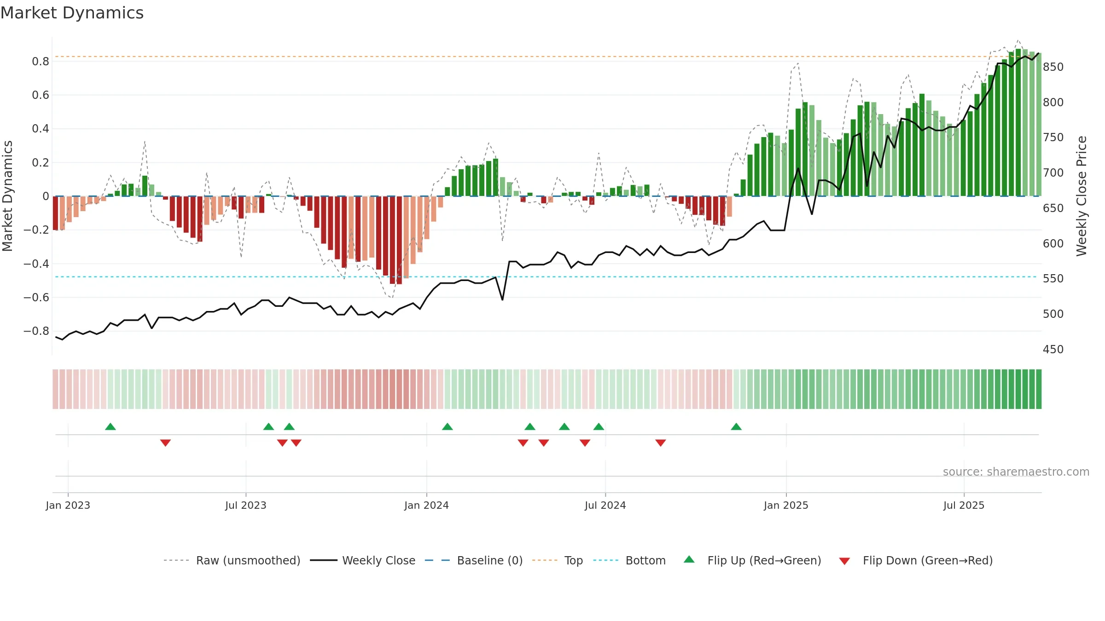
Task: Click the Jul 2024 x-axis label
Action: tap(605, 505)
